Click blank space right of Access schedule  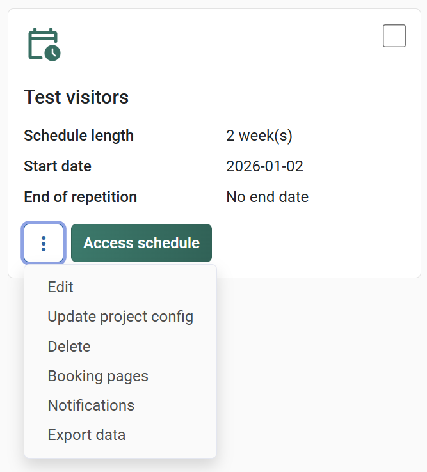(x=314, y=243)
